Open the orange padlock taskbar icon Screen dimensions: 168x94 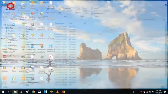21,92
